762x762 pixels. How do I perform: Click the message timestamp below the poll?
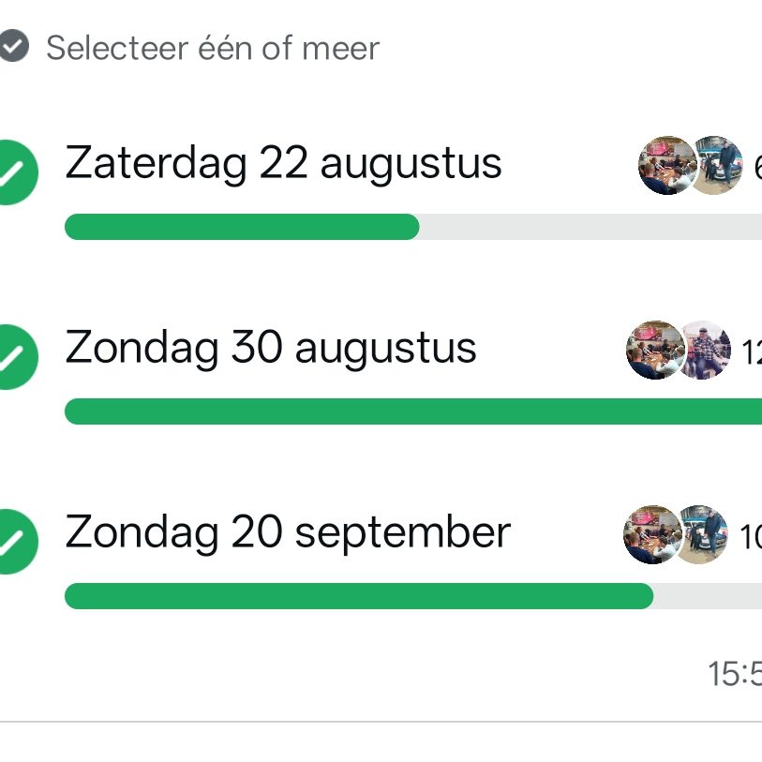(x=735, y=673)
